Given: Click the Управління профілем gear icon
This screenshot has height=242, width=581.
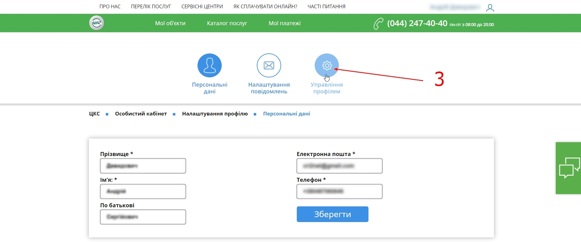Looking at the screenshot, I should (327, 65).
